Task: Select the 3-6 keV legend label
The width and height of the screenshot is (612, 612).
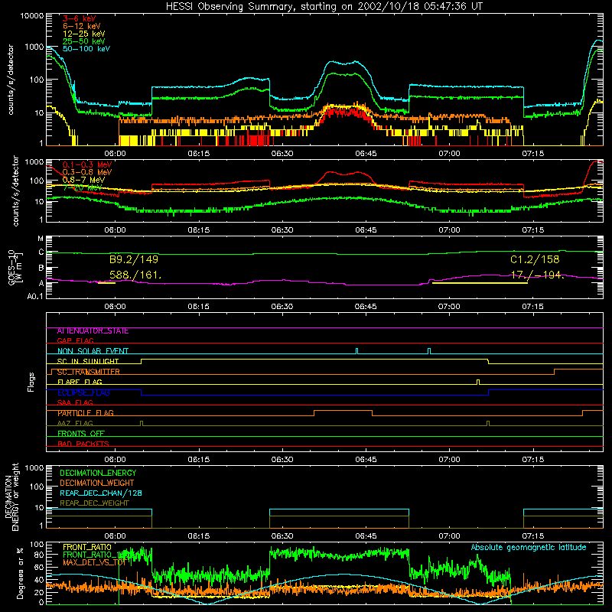Action: pyautogui.click(x=80, y=18)
